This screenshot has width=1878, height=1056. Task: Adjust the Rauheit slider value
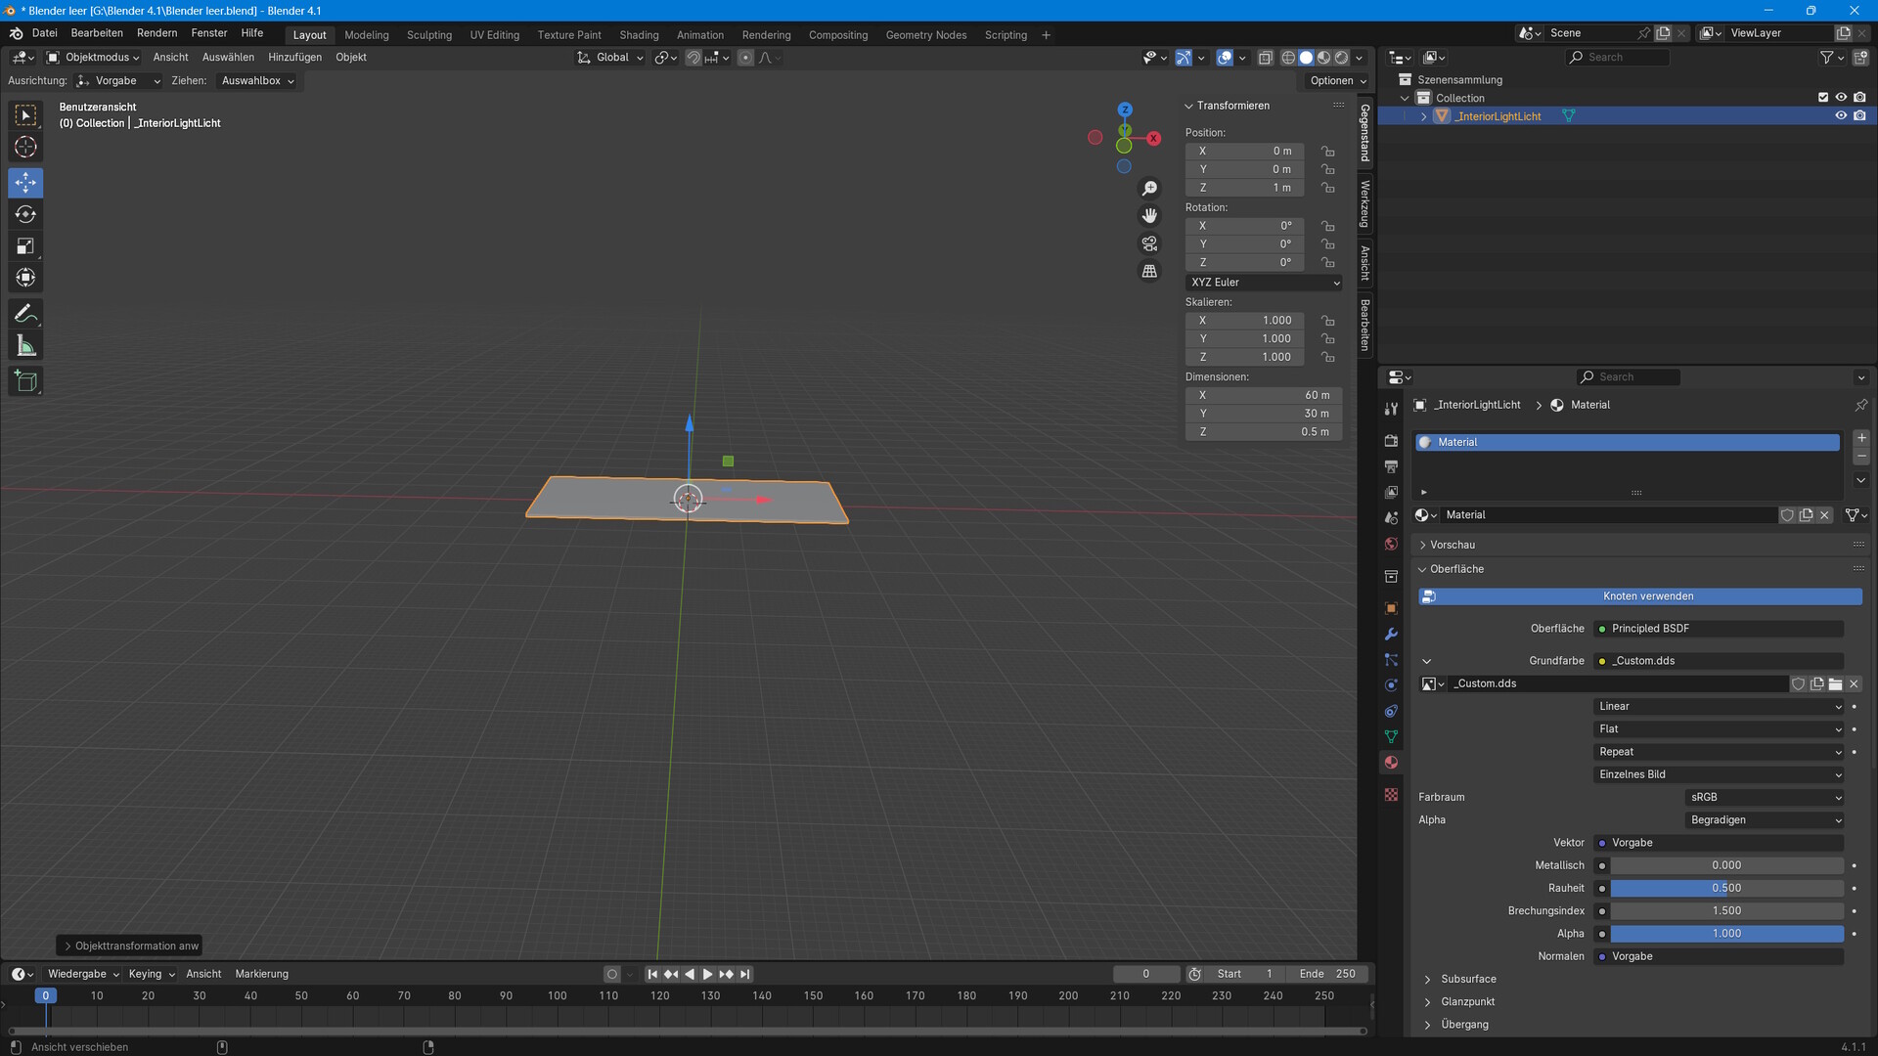click(x=1725, y=888)
